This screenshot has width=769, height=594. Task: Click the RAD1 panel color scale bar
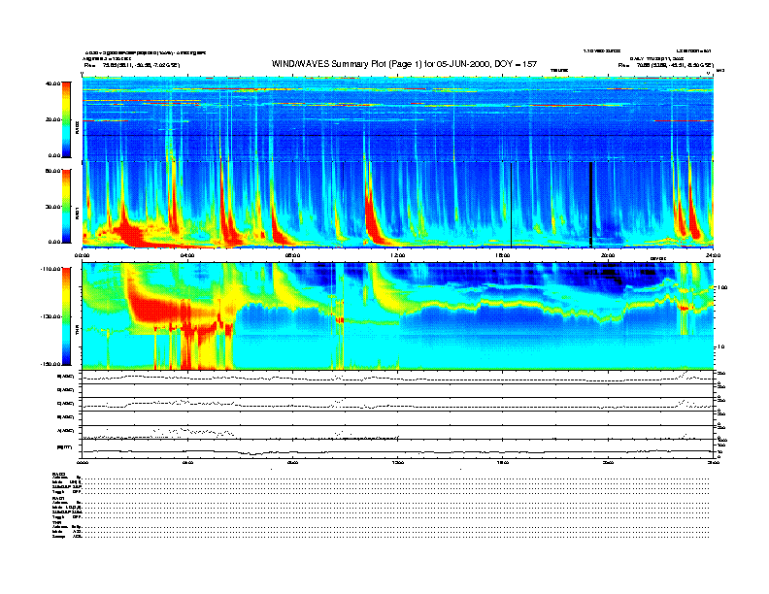pos(66,206)
